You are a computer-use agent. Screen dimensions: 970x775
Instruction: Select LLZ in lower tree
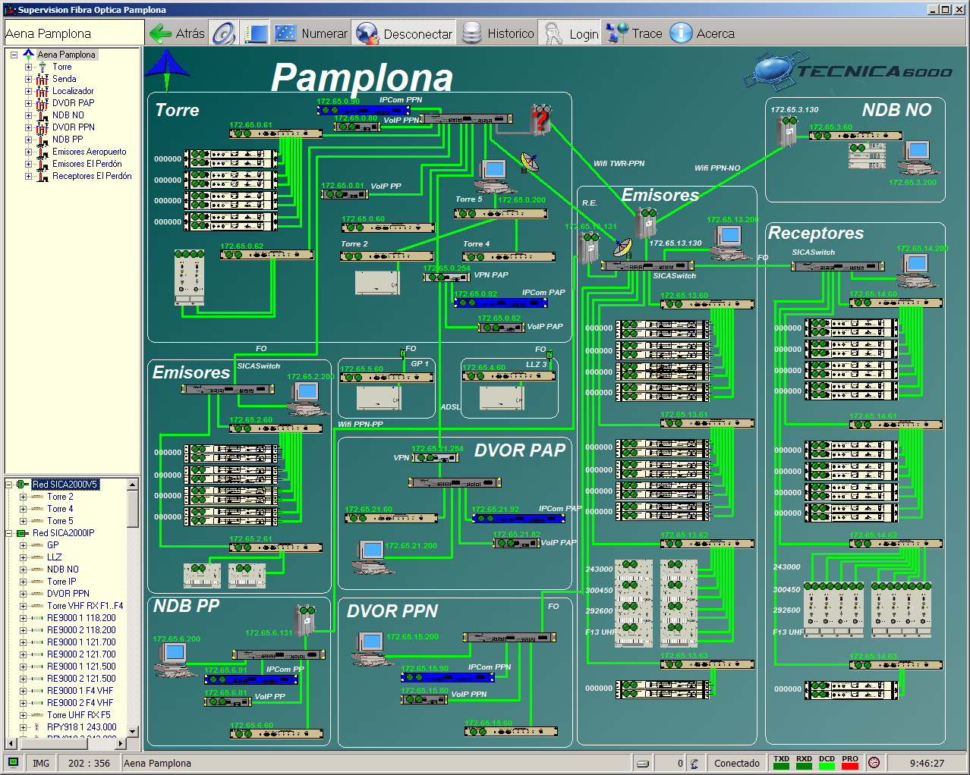pos(54,557)
